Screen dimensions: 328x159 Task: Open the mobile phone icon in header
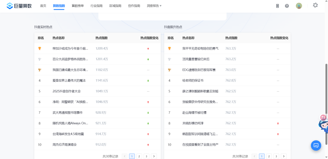pyautogui.click(x=277, y=6)
